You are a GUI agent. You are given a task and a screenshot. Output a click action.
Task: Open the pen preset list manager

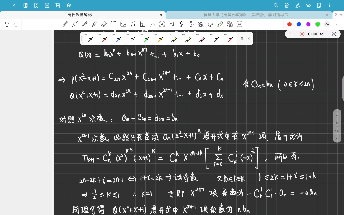[x=242, y=38]
